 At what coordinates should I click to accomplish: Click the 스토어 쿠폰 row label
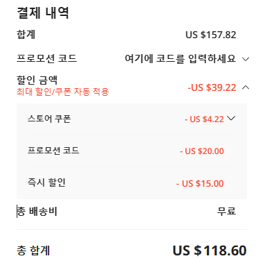click(49, 119)
